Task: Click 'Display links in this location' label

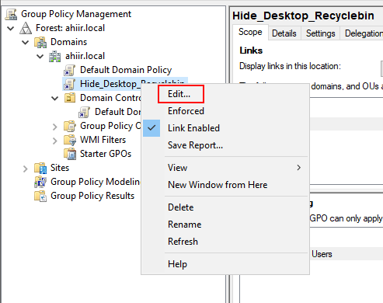Action: pos(290,66)
